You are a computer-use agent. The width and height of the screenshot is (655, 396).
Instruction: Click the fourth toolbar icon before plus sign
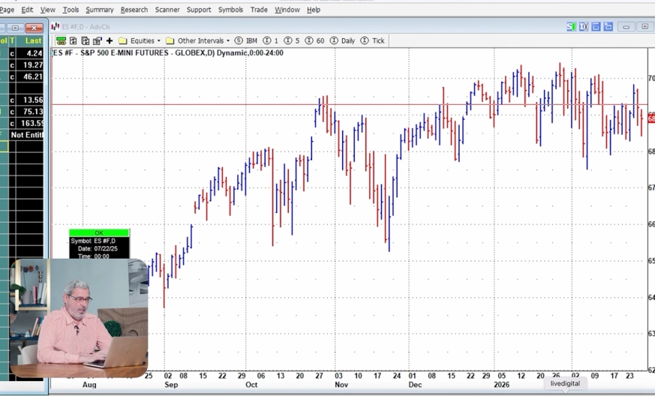tap(98, 40)
